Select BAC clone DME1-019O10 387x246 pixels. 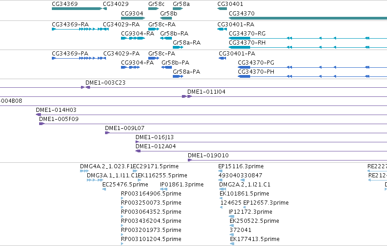click(x=208, y=156)
